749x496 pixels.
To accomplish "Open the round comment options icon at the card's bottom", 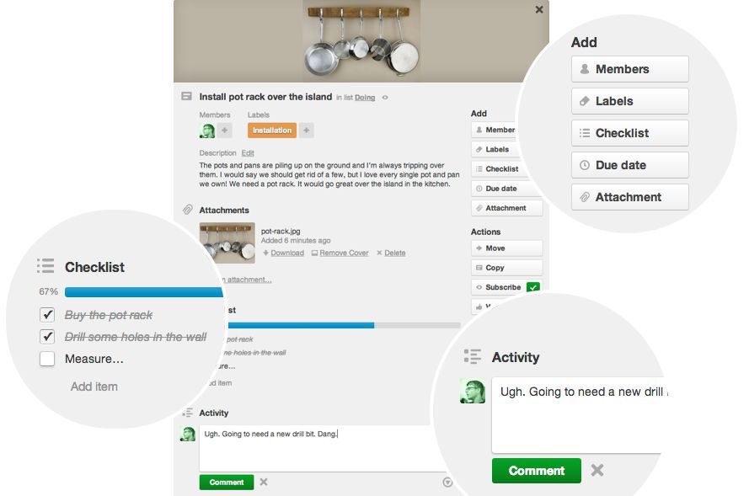I will (447, 483).
